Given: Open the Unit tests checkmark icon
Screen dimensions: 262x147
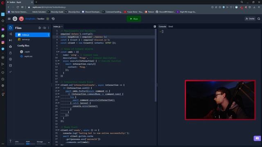Looking at the screenshot, I should coord(10,72).
